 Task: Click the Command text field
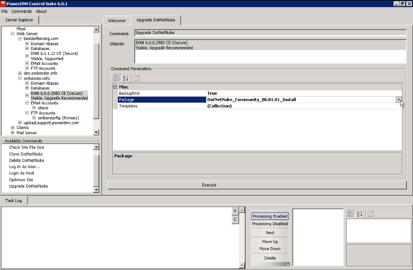[270, 33]
